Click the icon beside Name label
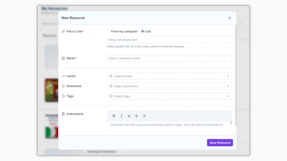Screen dimensions: 287x161 (x=63, y=58)
